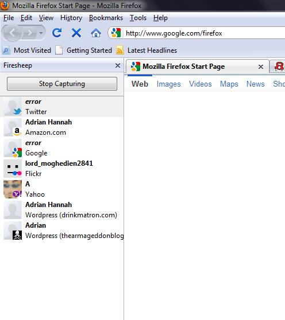Go to the home page icon

click(x=96, y=33)
